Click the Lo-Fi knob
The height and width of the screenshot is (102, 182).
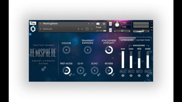coord(80,71)
